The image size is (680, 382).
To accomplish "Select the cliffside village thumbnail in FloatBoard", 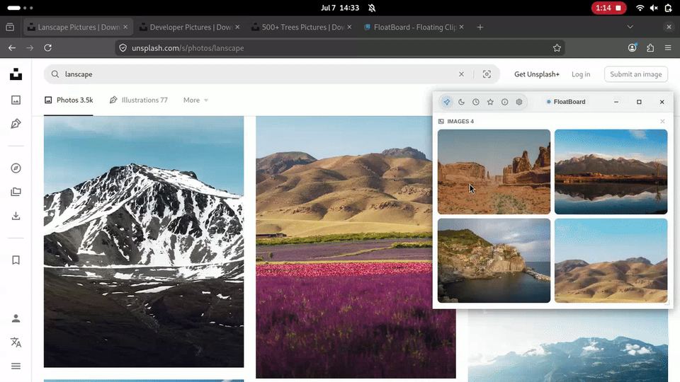I will tap(494, 260).
